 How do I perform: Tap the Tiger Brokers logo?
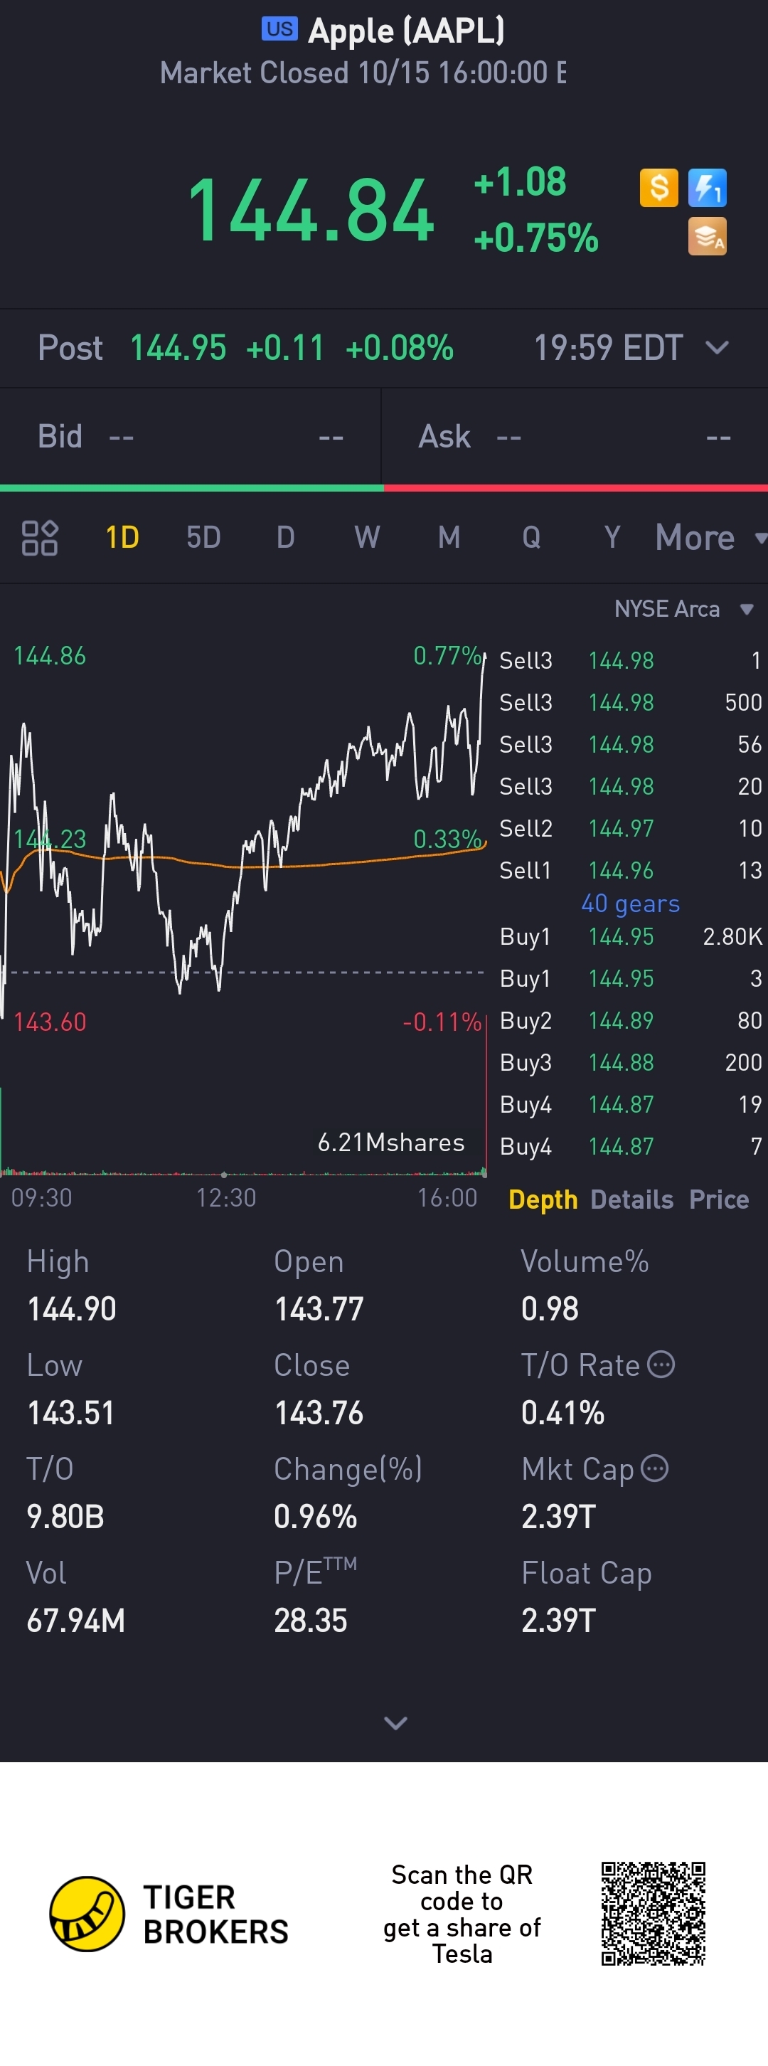coord(169,1914)
